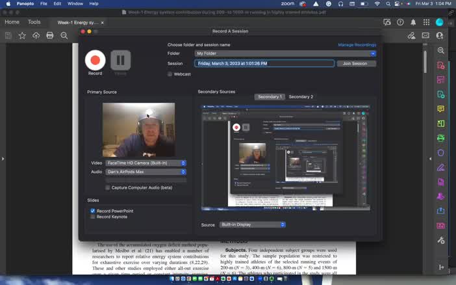Viewport: 456px width, 285px height.
Task: Uncheck Record PowerPoint option
Action: [x=93, y=211]
